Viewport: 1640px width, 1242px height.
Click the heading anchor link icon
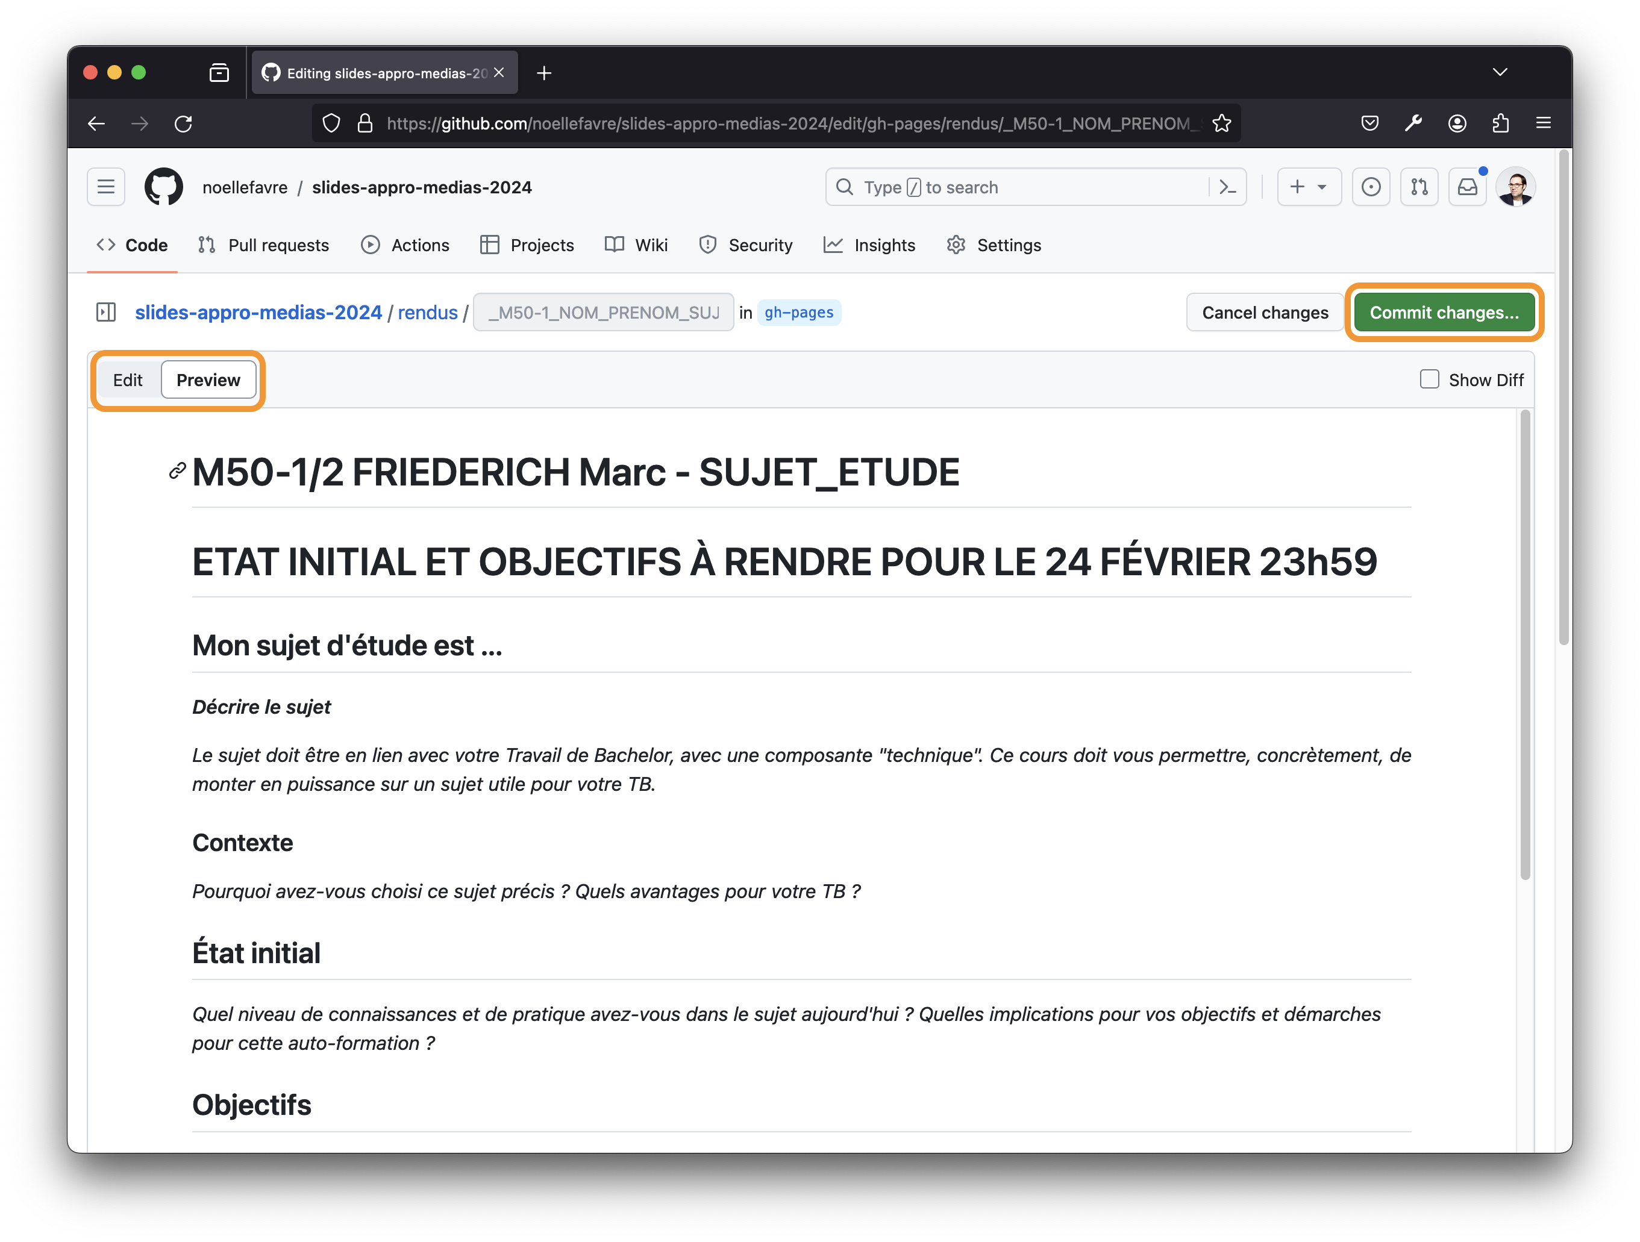coord(177,471)
